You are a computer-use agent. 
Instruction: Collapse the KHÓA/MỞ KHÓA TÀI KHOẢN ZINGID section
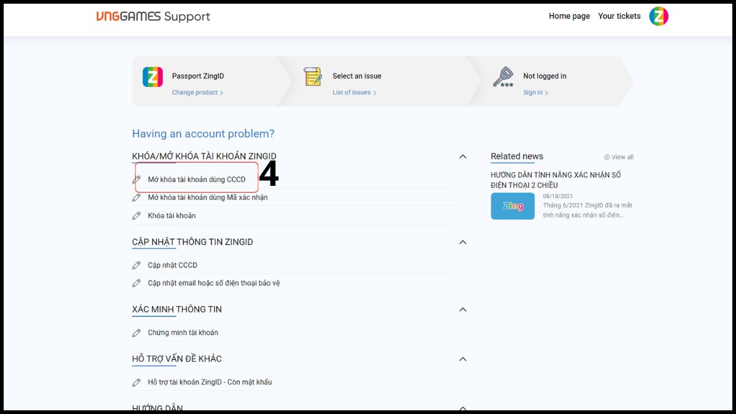(x=463, y=156)
